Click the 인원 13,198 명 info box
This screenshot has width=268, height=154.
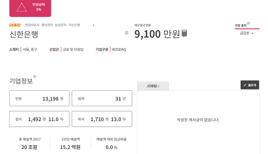click(39, 98)
